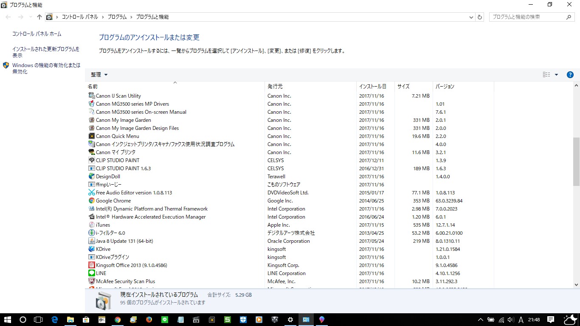Screen dimensions: 580x326
Task: Click the refresh button beside address bar
Action: [x=480, y=17]
